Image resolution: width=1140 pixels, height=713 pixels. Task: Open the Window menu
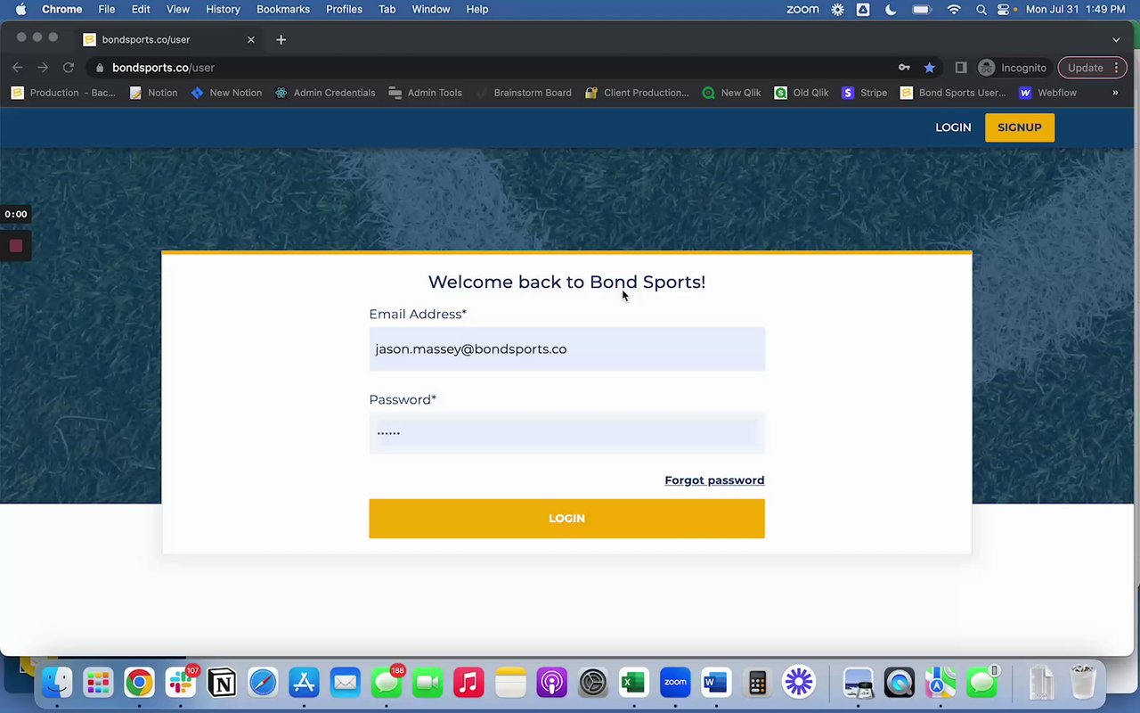coord(431,9)
